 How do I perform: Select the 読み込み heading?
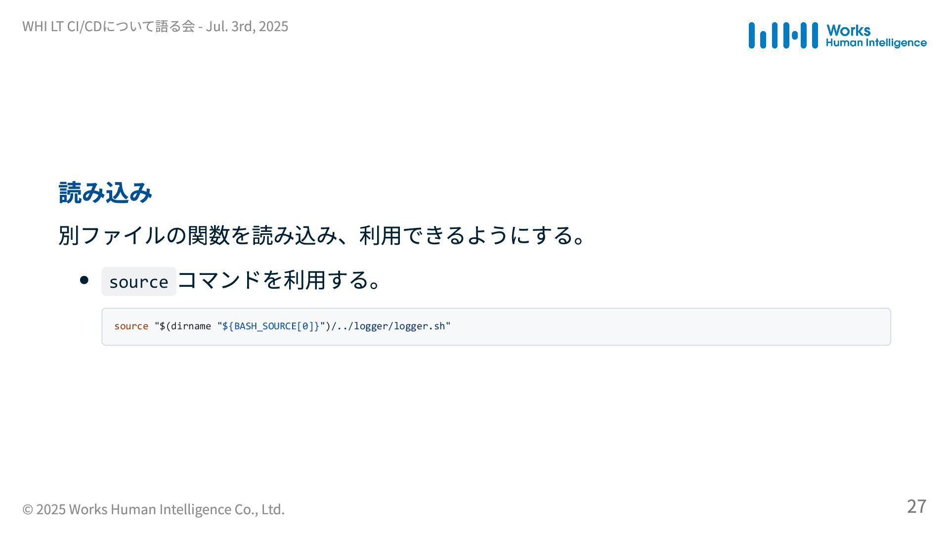[105, 192]
